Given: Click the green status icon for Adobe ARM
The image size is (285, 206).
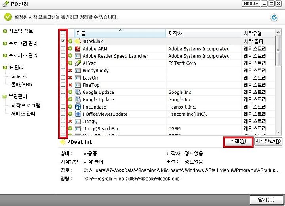Looking at the screenshot, I should 70,49.
